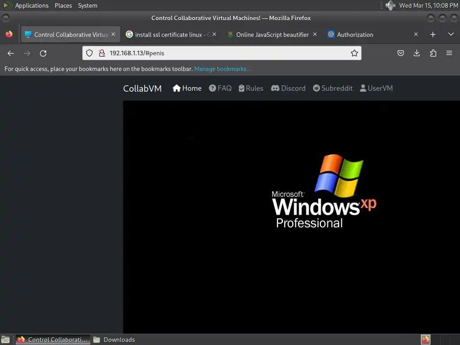
Task: Open a new tab with plus icon
Action: [x=433, y=35]
